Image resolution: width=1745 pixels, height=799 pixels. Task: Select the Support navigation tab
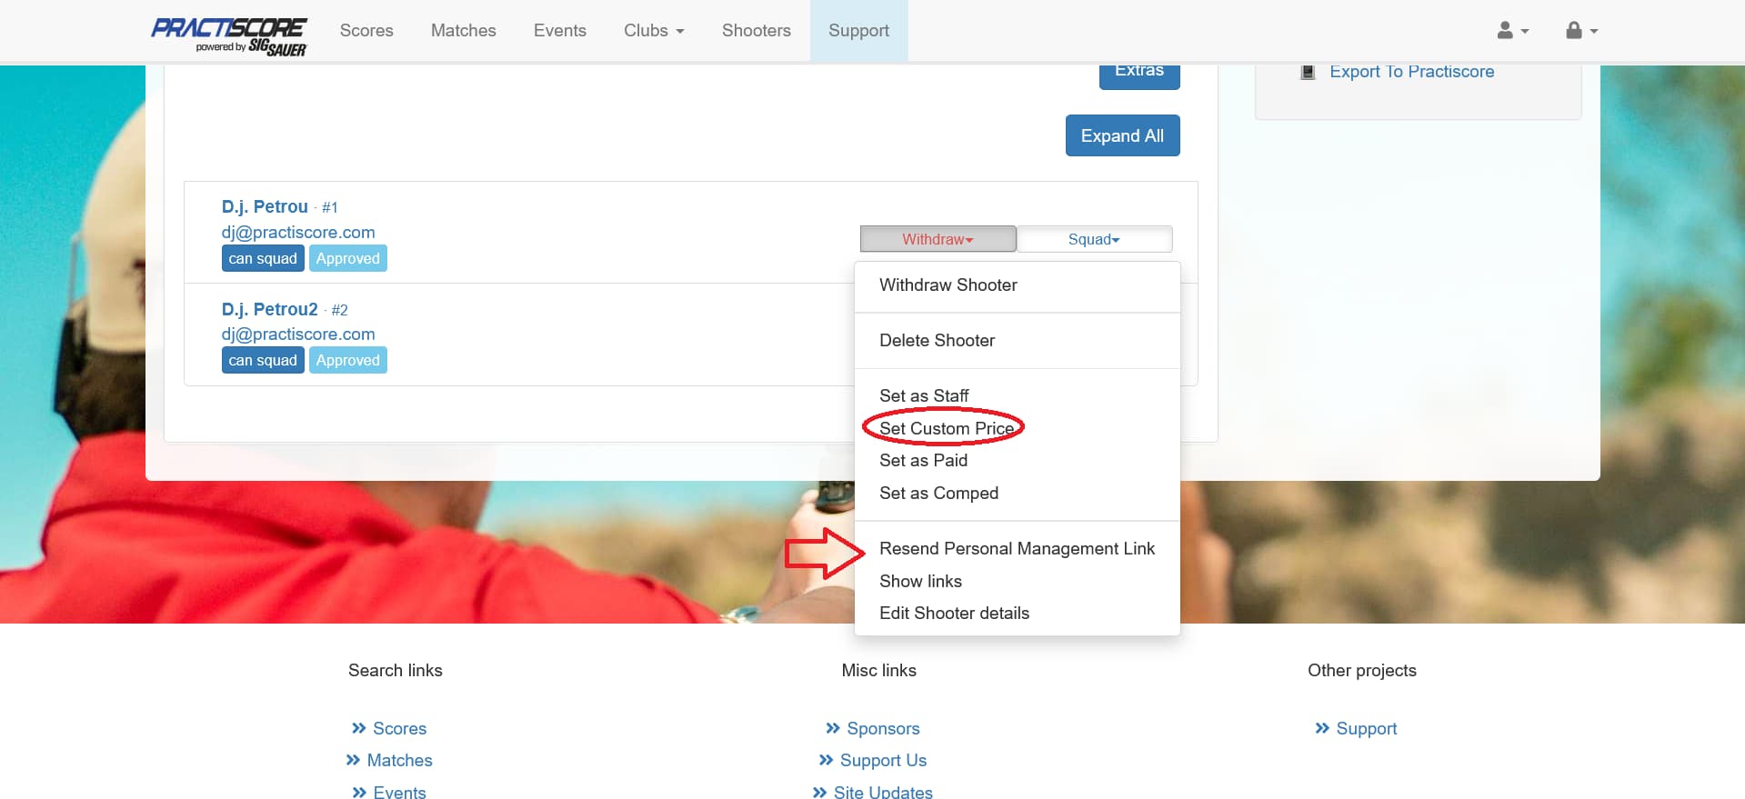pos(858,31)
